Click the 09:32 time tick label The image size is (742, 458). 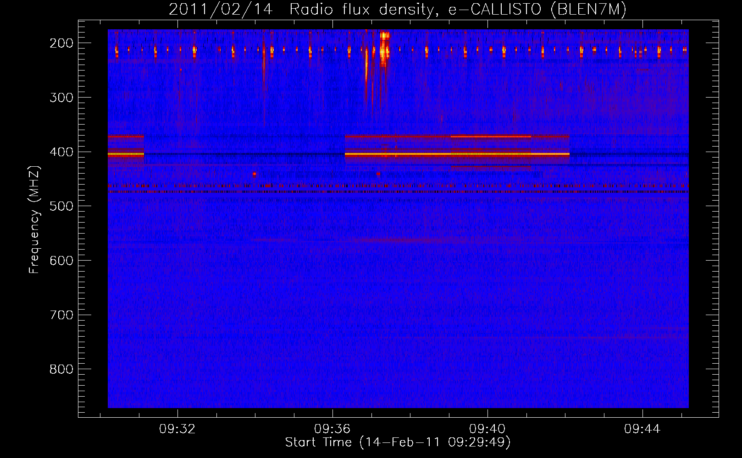point(177,429)
